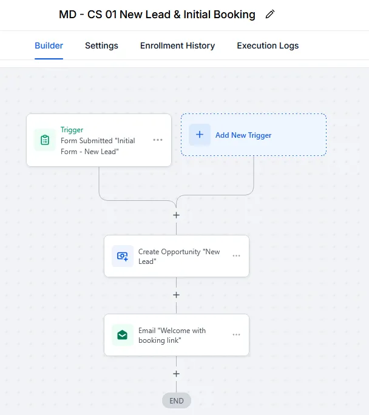
Task: Open the three-dot menu on Create Opportunity
Action: click(x=236, y=256)
